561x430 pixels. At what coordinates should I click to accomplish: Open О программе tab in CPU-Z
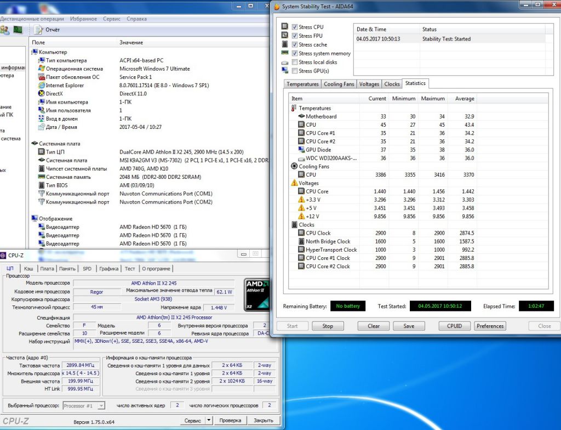click(156, 269)
